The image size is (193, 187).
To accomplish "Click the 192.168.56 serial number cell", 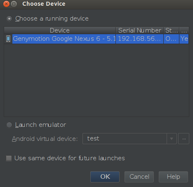I will 140,39.
